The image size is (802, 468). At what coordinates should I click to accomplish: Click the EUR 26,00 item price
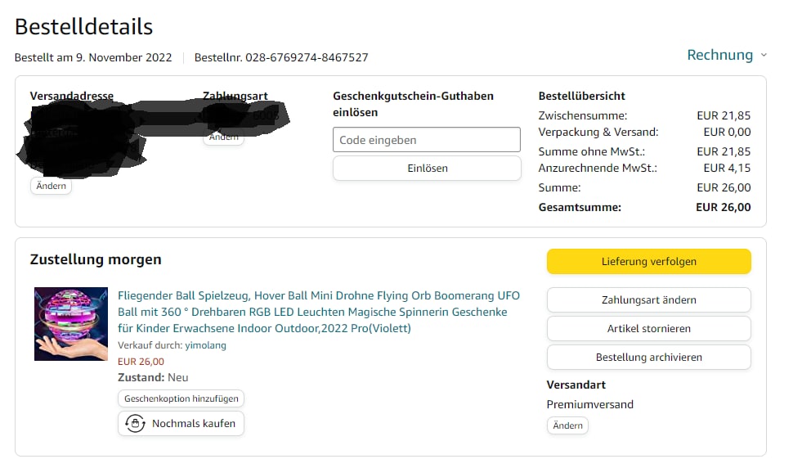pyautogui.click(x=141, y=362)
